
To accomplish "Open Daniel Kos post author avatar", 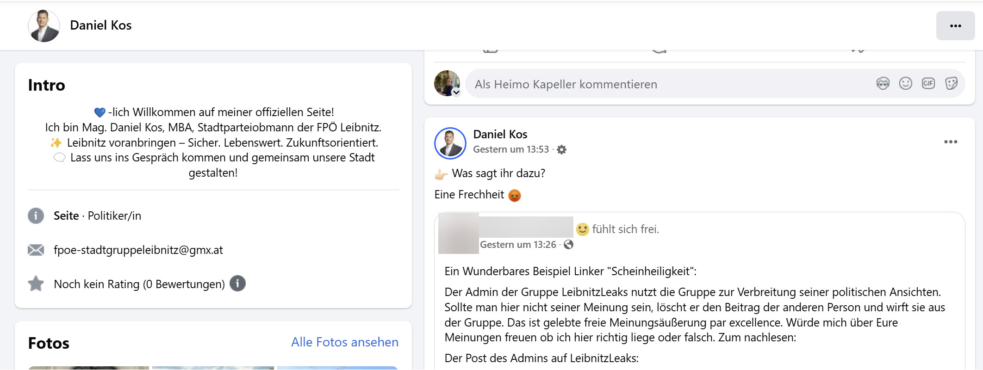I will [450, 143].
